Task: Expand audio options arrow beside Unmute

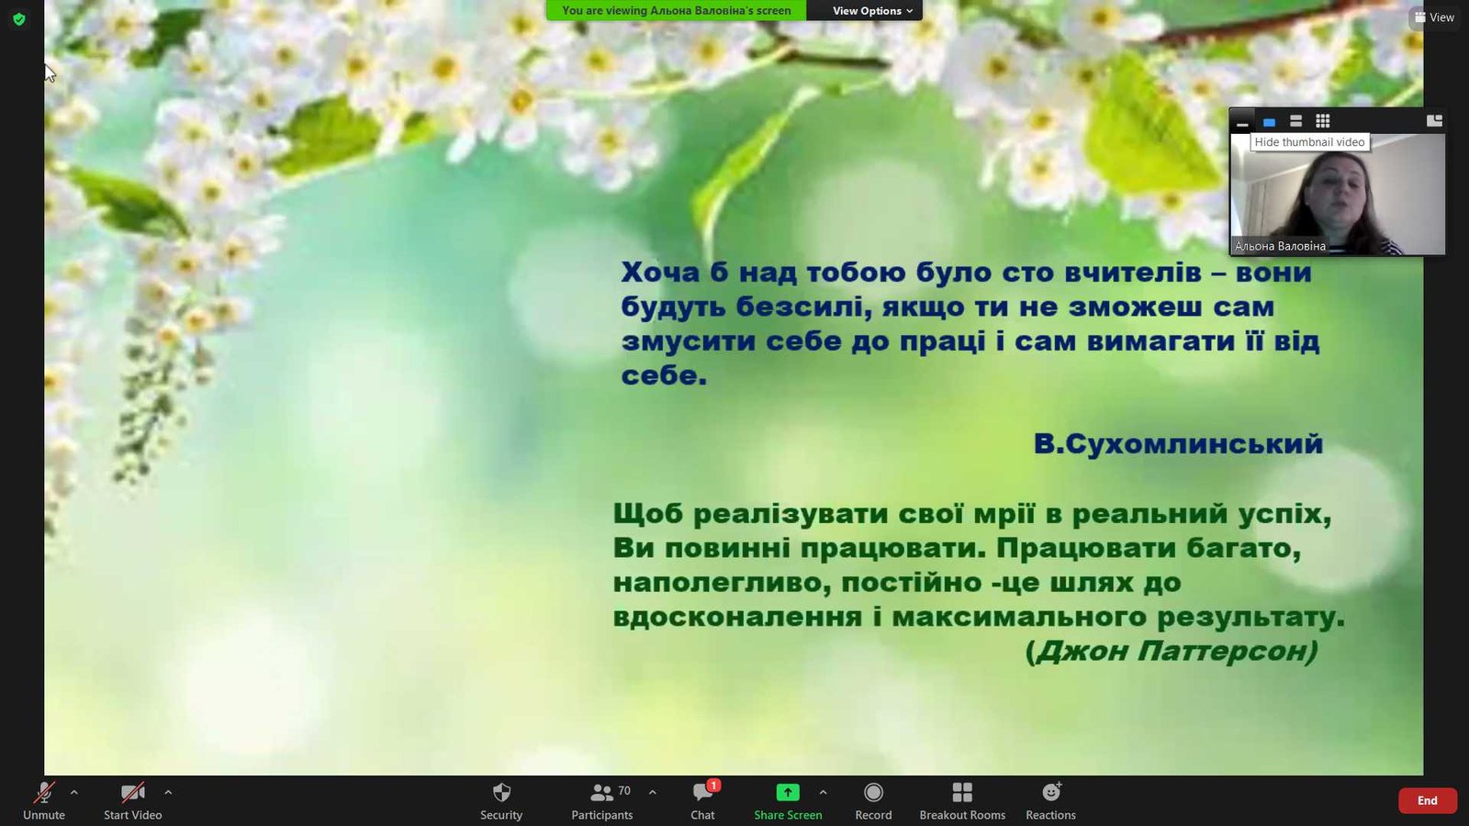Action: [x=74, y=792]
